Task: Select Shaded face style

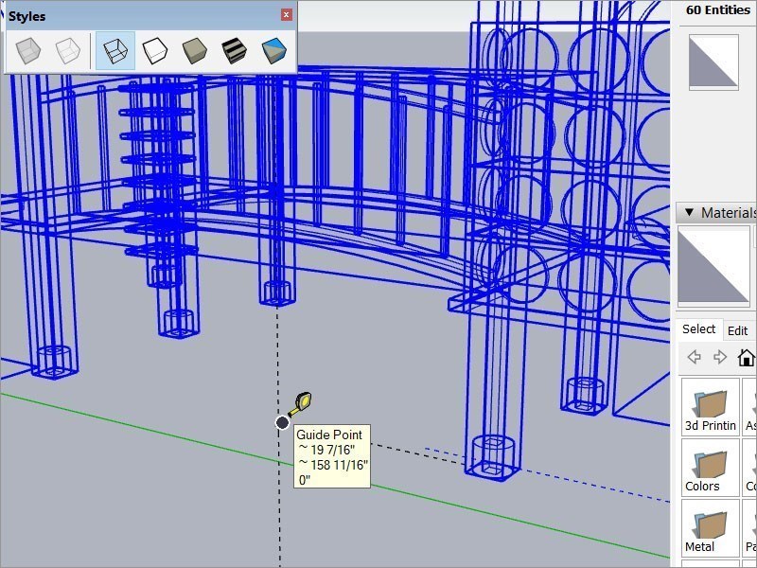Action: point(195,51)
